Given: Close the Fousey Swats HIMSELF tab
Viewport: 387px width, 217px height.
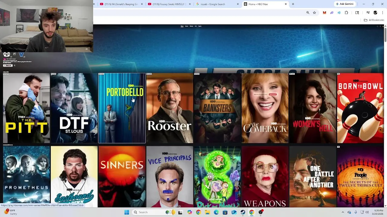Looking at the screenshot, I should pos(190,4).
